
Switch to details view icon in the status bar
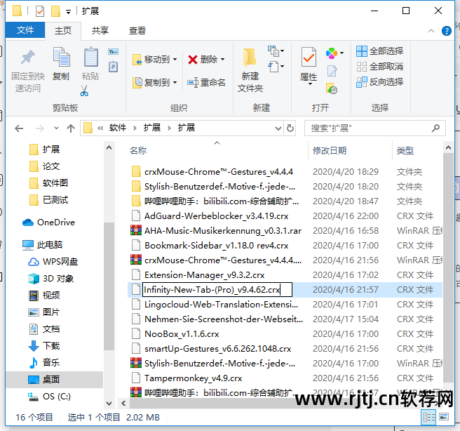click(x=429, y=417)
